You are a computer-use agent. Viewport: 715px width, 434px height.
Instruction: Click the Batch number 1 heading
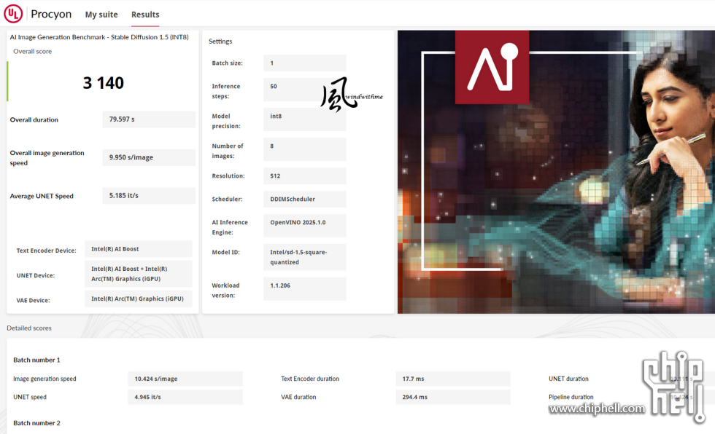tap(36, 360)
